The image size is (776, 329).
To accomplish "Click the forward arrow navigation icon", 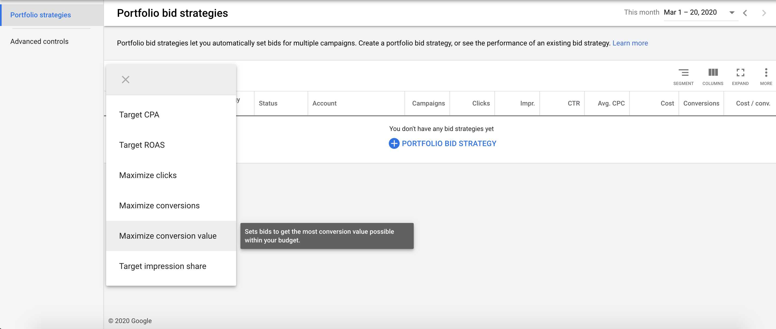I will [764, 13].
